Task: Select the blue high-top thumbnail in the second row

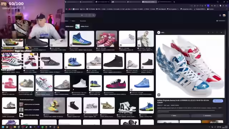Action: [74, 61]
